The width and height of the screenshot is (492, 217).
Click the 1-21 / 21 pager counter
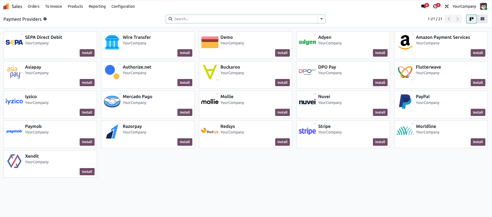click(x=435, y=19)
